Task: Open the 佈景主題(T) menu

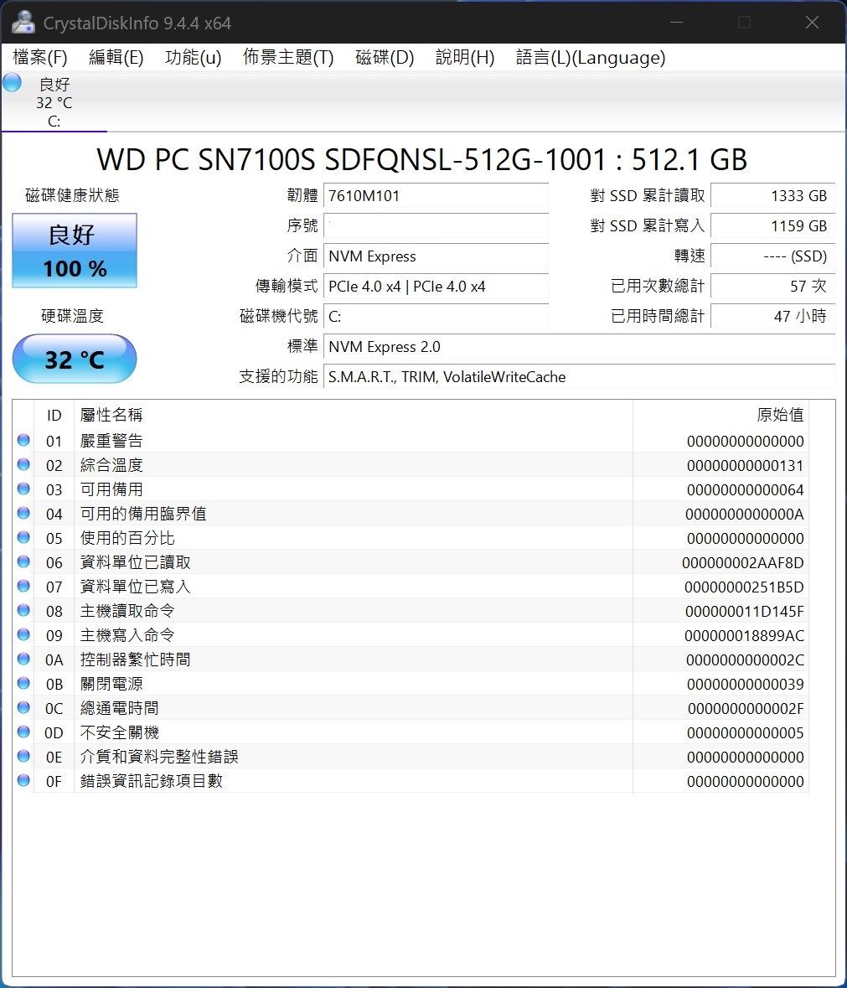Action: 288,58
